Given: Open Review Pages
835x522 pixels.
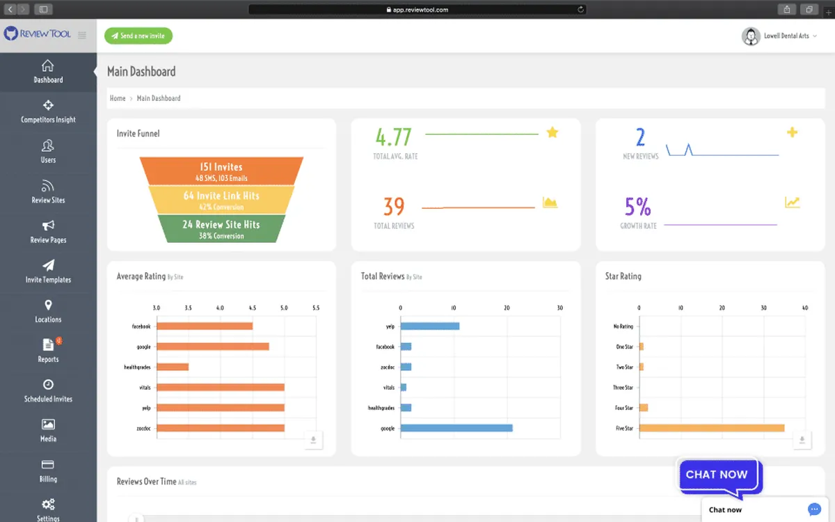Looking at the screenshot, I should (x=48, y=232).
